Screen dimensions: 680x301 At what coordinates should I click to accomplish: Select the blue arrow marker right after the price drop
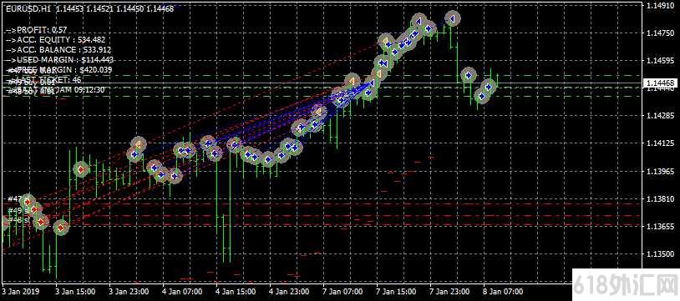tap(469, 75)
